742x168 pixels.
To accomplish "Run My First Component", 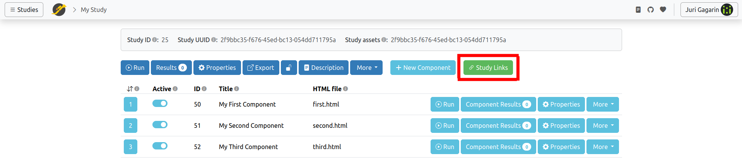I will 445,104.
